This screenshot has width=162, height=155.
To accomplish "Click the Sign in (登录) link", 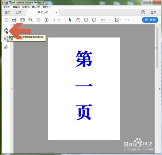I will (x=153, y=12).
